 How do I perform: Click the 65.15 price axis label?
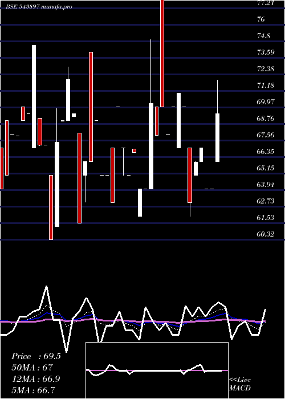tap(266, 168)
